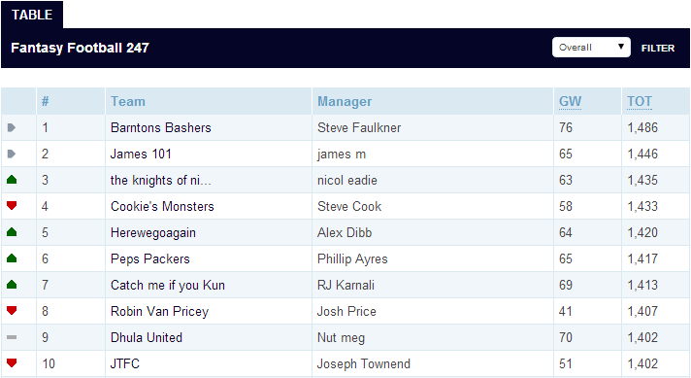Click the gray arrow icon beside James 101
This screenshot has height=378, width=691.
click(12, 154)
